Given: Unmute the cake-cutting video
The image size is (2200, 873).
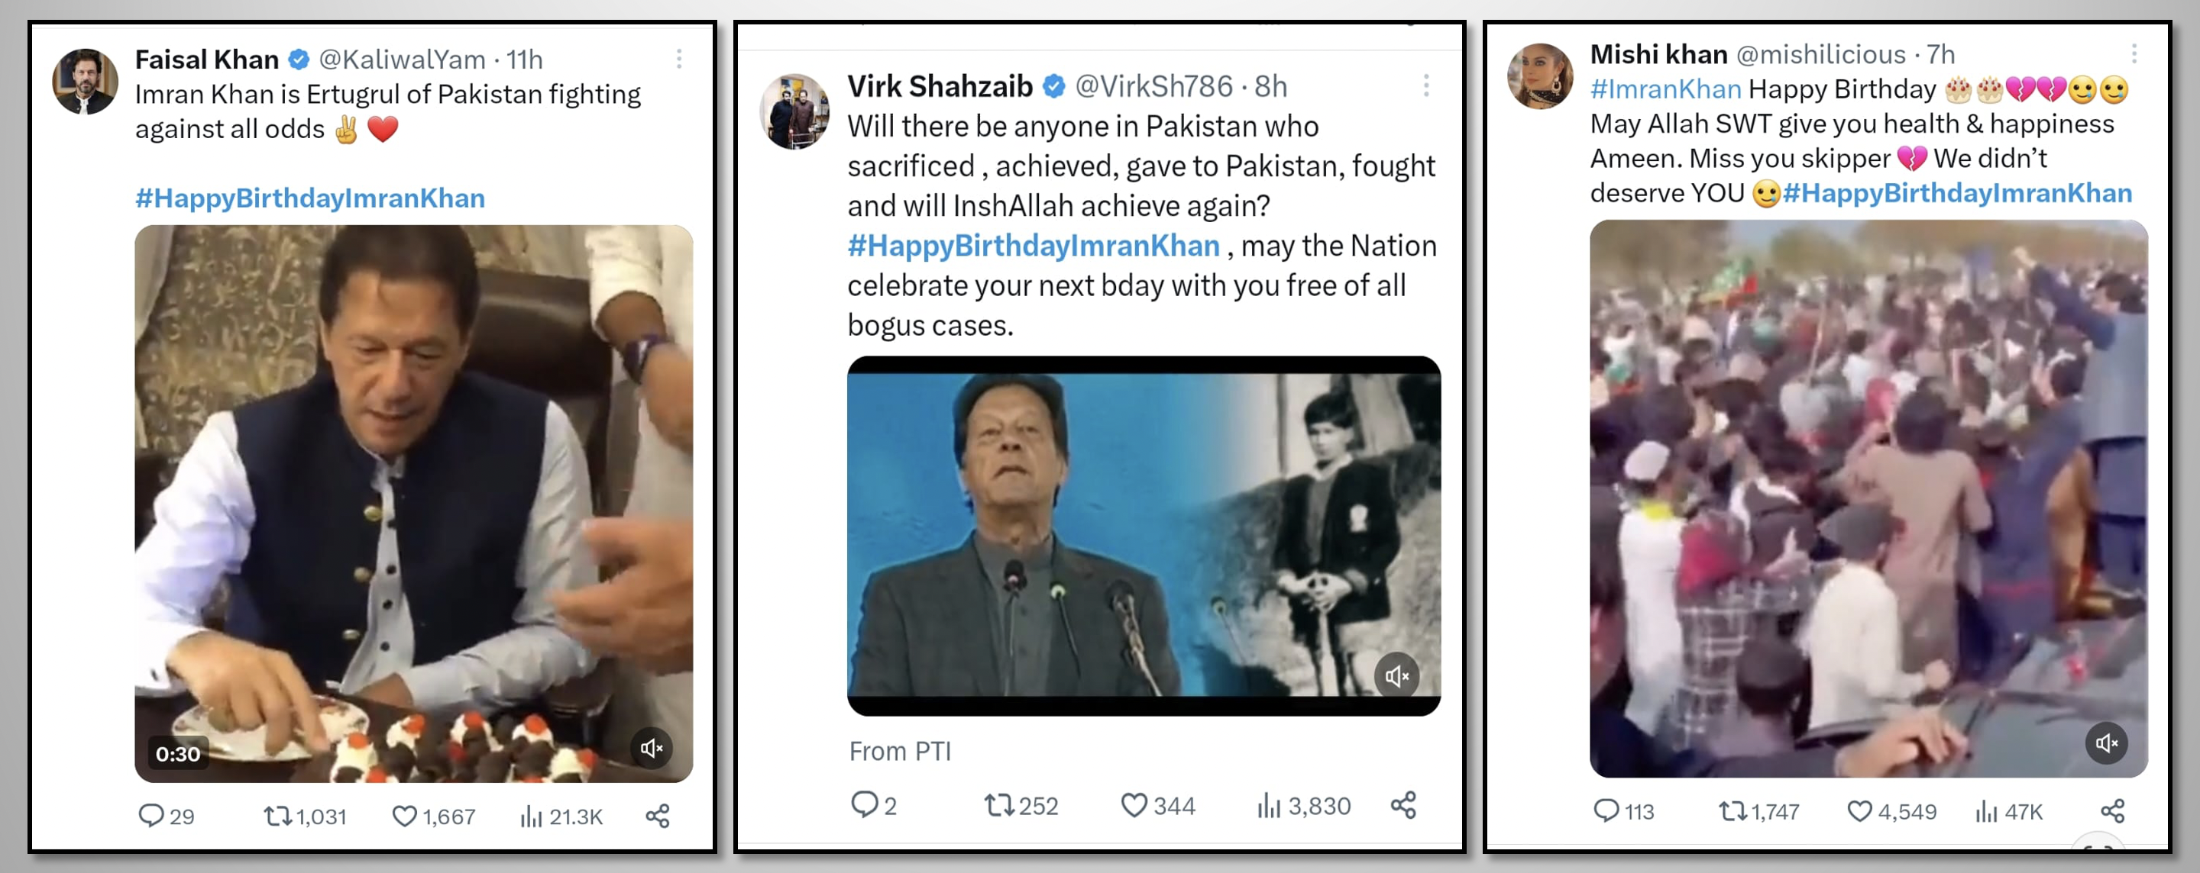Looking at the screenshot, I should tap(652, 749).
